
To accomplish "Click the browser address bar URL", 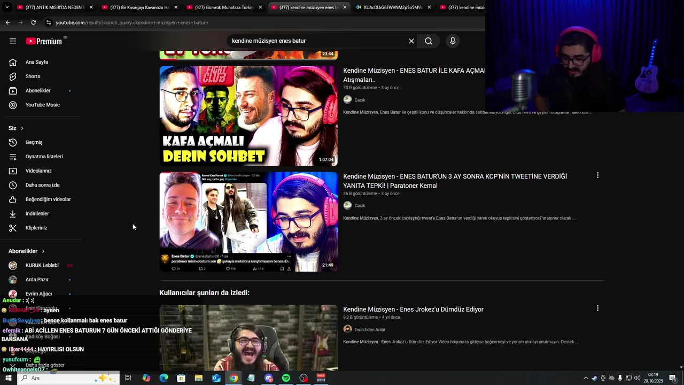I will (132, 22).
